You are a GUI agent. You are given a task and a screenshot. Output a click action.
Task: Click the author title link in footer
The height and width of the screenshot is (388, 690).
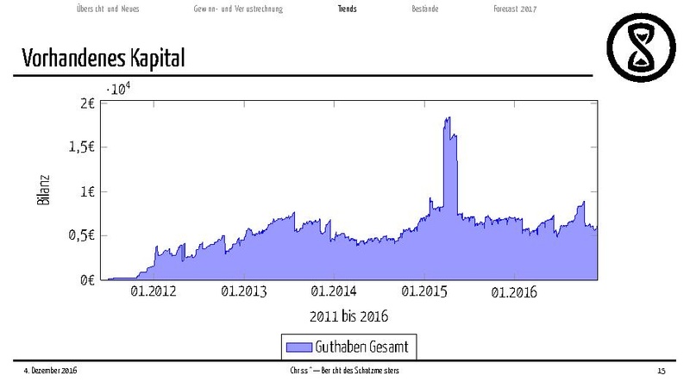click(345, 371)
